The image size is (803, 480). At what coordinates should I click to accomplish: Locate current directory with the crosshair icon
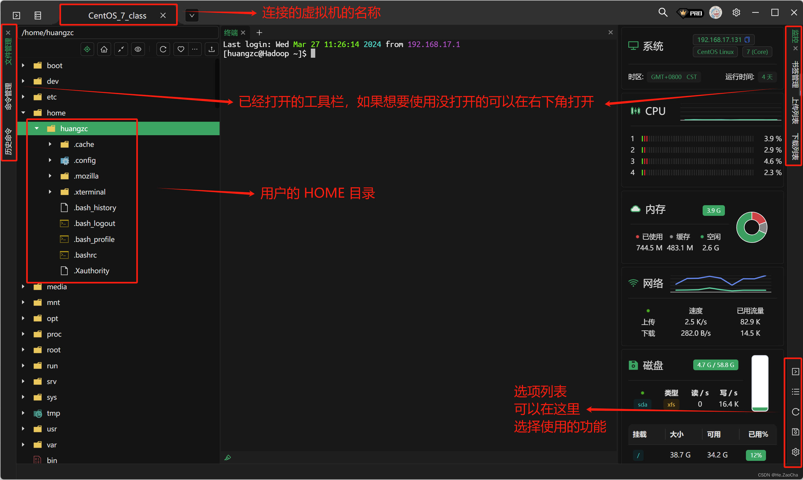click(87, 49)
